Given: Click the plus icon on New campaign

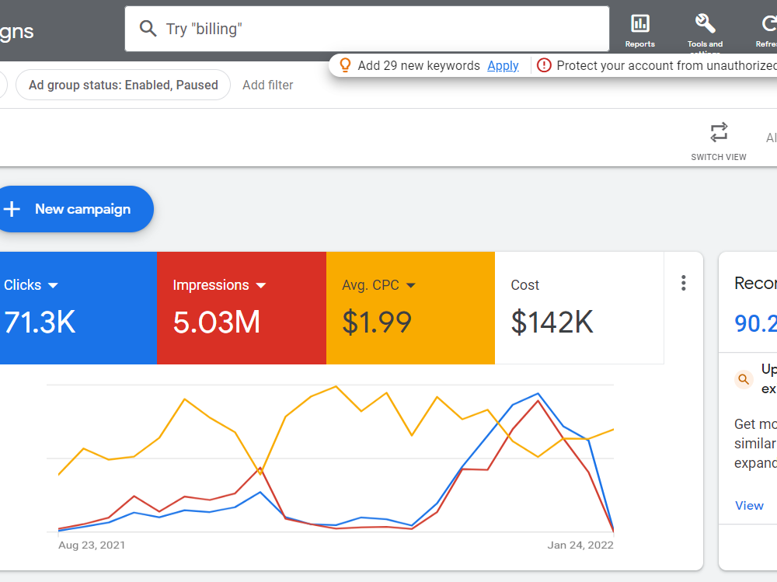Looking at the screenshot, I should tap(12, 208).
